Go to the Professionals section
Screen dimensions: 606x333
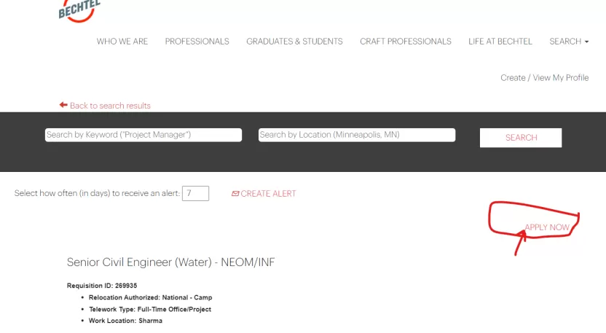pyautogui.click(x=197, y=42)
